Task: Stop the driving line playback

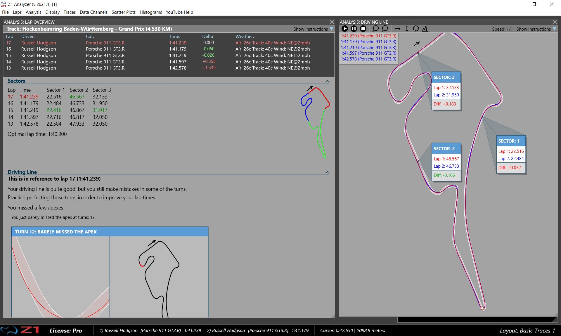Action: (x=363, y=29)
